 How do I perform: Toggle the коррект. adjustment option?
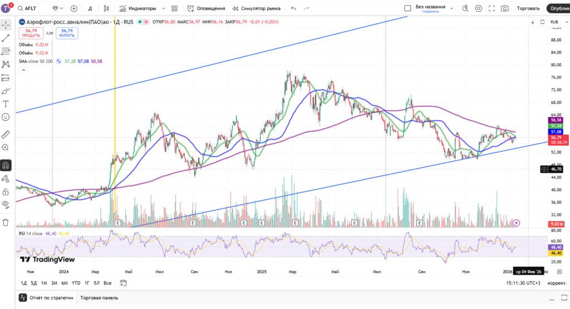pos(557,283)
